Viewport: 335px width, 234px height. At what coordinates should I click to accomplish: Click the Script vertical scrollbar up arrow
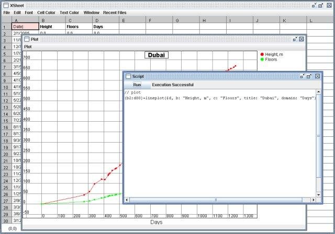(319, 92)
